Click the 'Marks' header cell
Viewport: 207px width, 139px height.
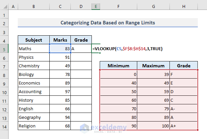[60, 40]
